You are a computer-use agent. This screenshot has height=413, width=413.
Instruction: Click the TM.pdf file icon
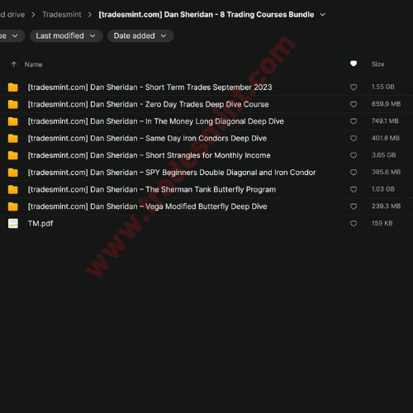tap(13, 224)
